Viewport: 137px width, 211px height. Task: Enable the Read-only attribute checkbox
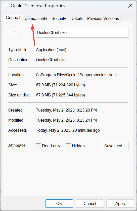[38, 146]
